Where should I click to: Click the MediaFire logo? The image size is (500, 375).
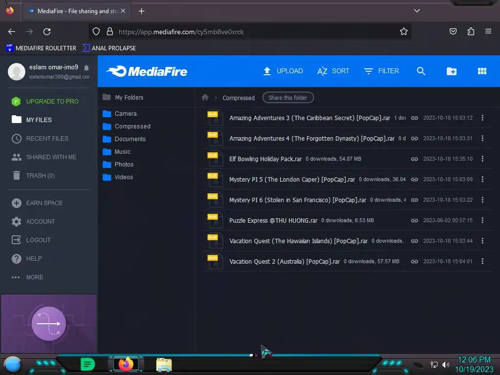pyautogui.click(x=146, y=71)
